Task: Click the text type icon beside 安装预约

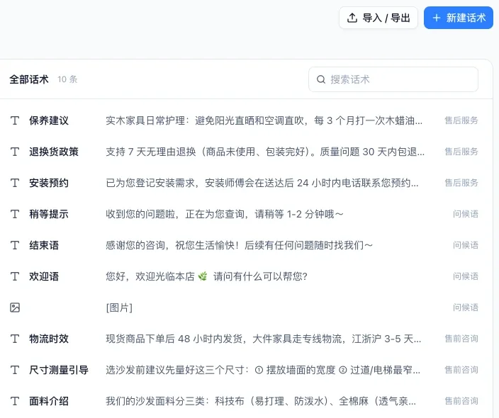Action: (15, 183)
